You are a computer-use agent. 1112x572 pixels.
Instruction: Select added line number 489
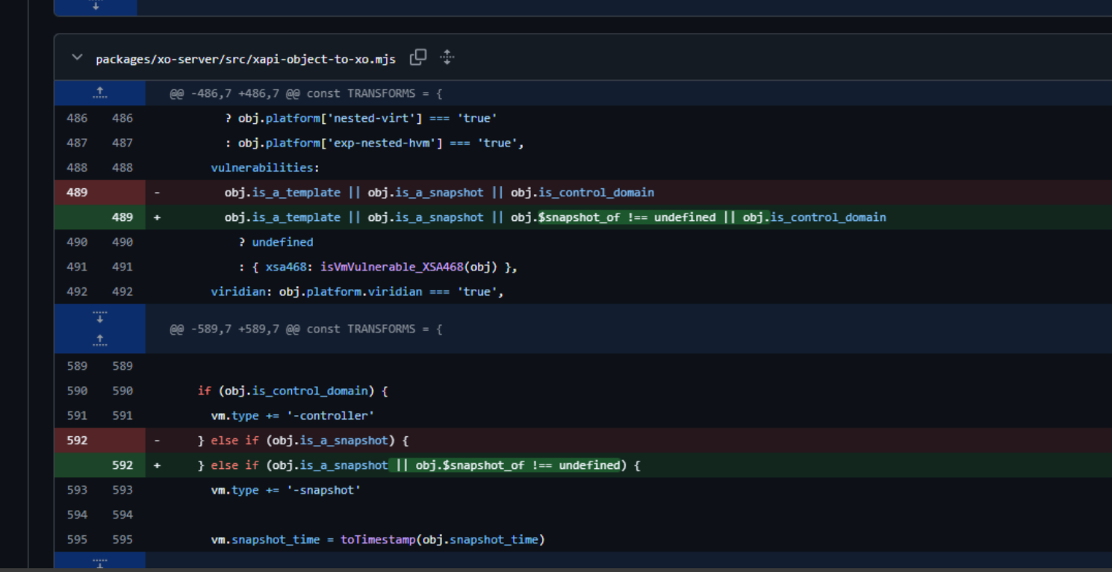pos(122,217)
